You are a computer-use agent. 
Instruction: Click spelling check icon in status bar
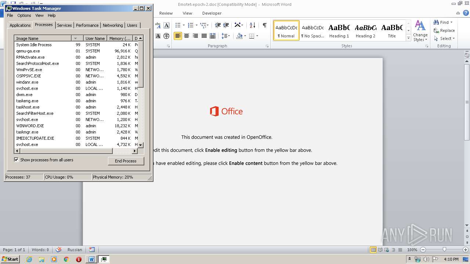[x=58, y=250]
